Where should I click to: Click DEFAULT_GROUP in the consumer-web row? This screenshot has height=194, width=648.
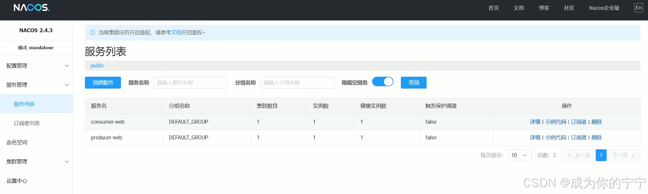[188, 122]
